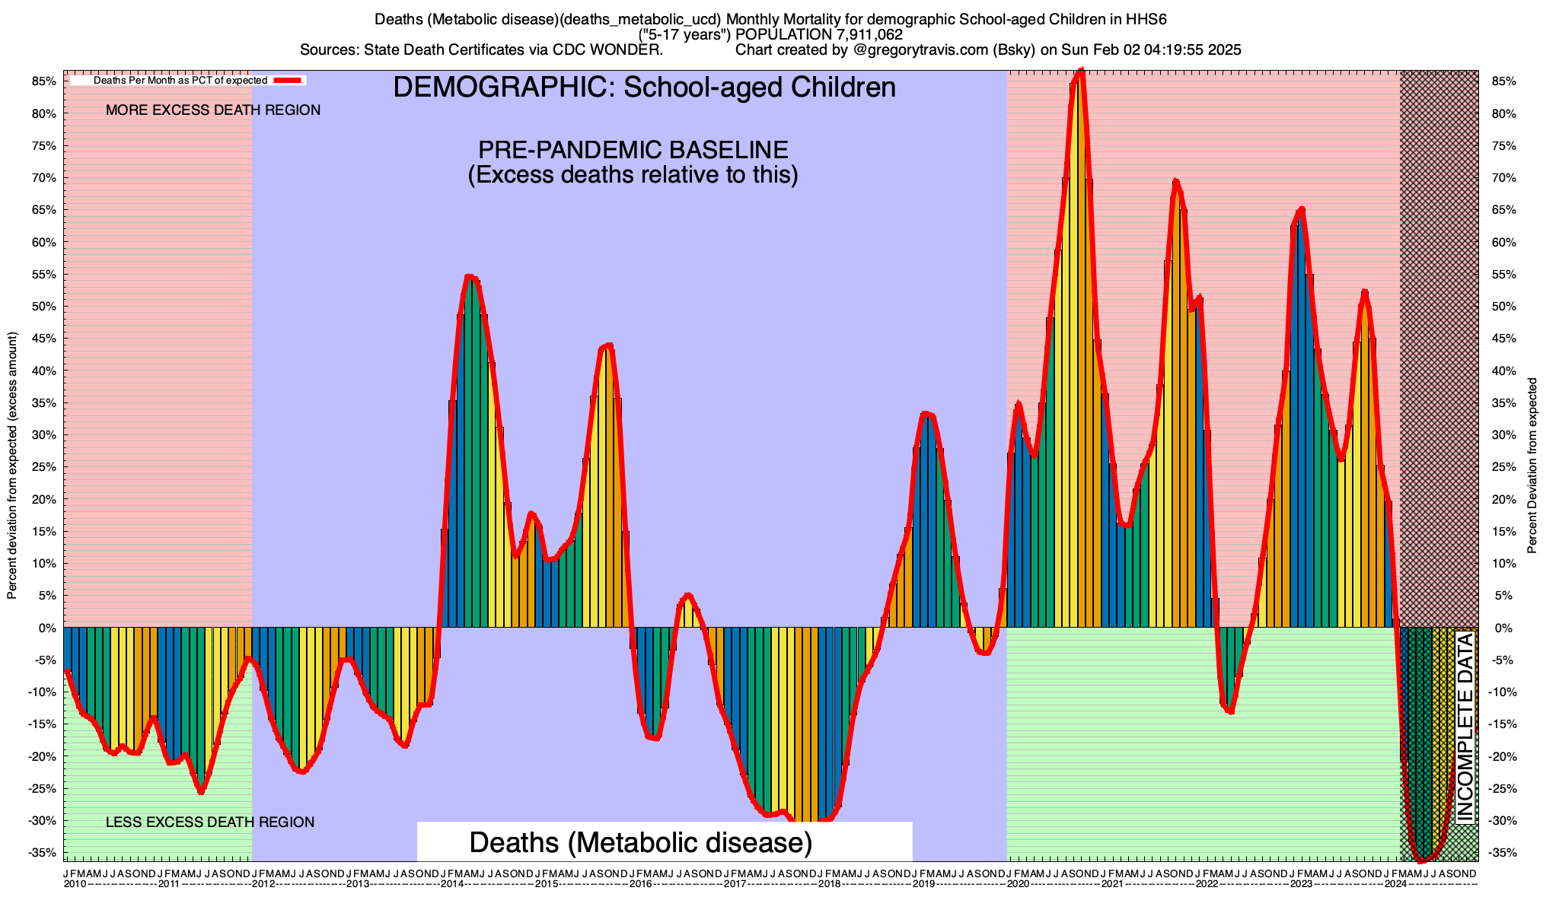This screenshot has width=1559, height=913.
Task: Click the 'MORE EXCESS DEATH REGION' text
Action: point(213,110)
